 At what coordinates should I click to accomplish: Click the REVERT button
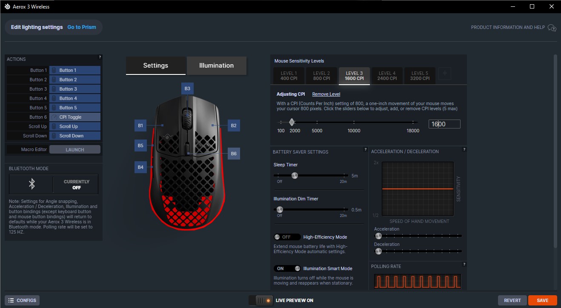[512, 300]
